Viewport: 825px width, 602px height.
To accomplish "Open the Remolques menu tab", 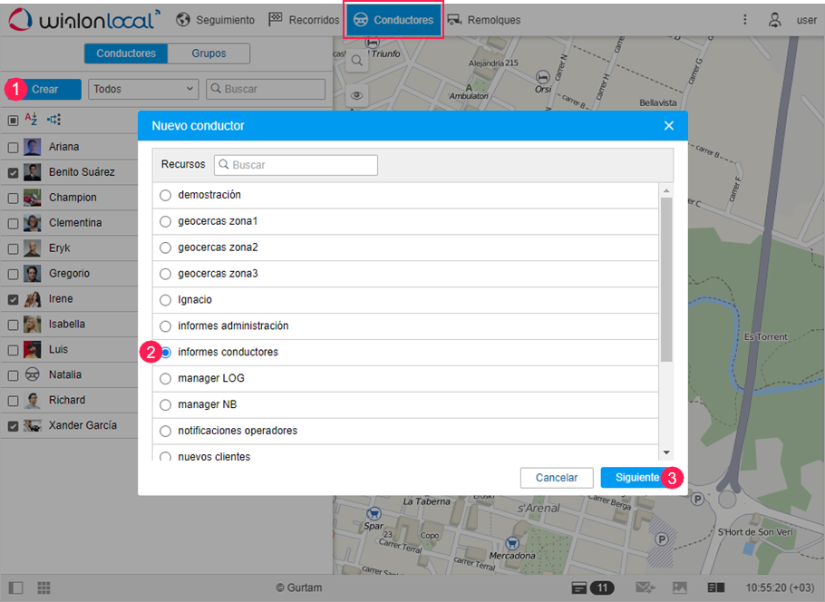I will (x=483, y=19).
